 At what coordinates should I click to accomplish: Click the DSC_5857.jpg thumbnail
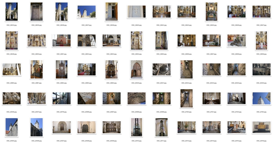[212, 40]
